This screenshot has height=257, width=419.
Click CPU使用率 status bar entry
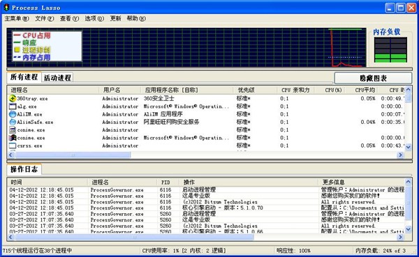(x=184, y=251)
